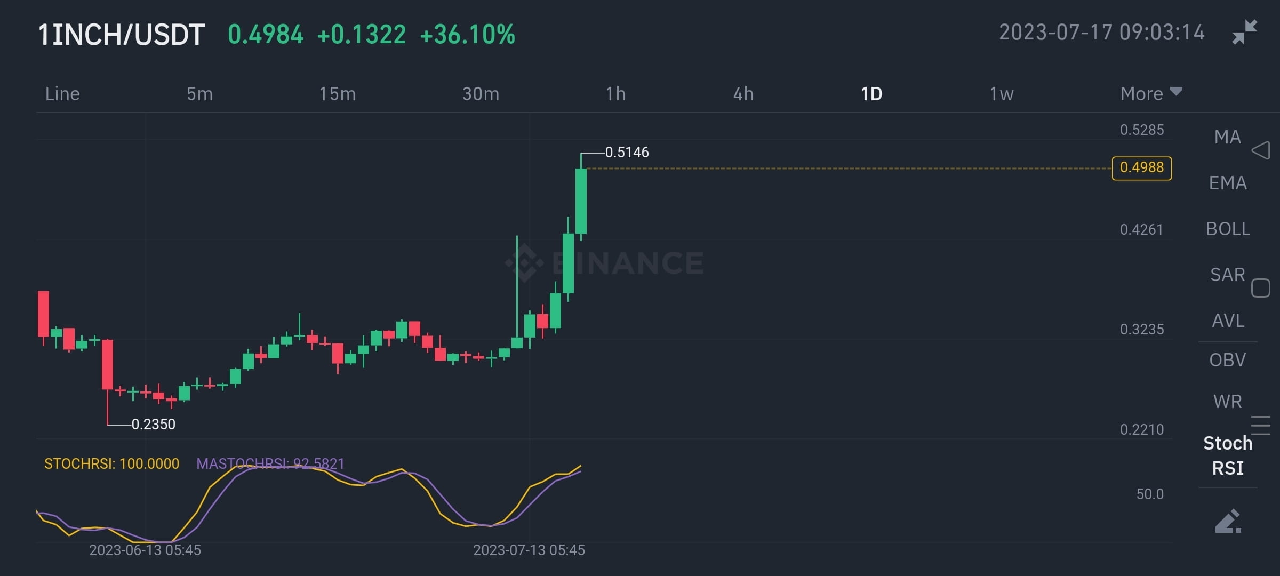Select the 15m interval tab

pyautogui.click(x=337, y=94)
